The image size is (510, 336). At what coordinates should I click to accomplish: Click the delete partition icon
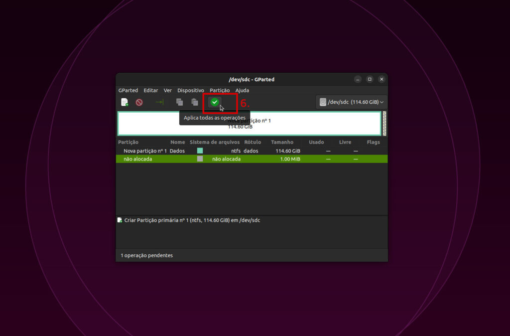[139, 102]
